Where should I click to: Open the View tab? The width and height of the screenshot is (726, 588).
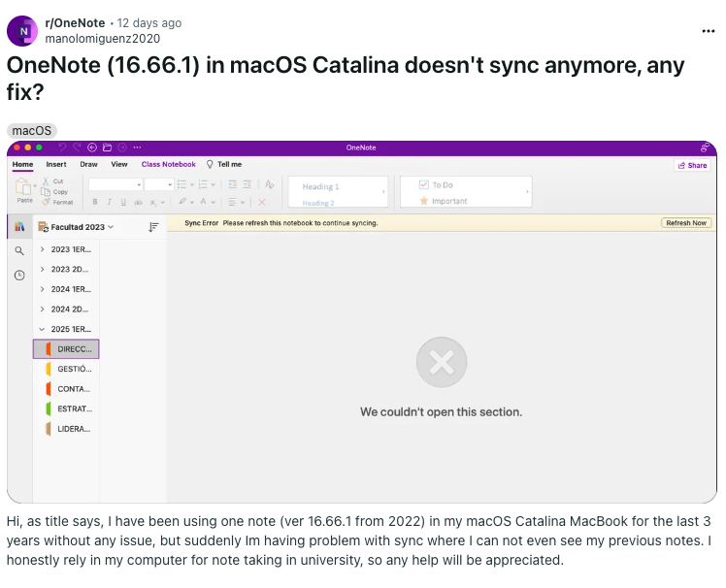119,164
